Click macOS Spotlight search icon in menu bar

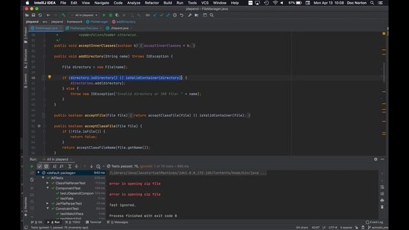click(372, 3)
